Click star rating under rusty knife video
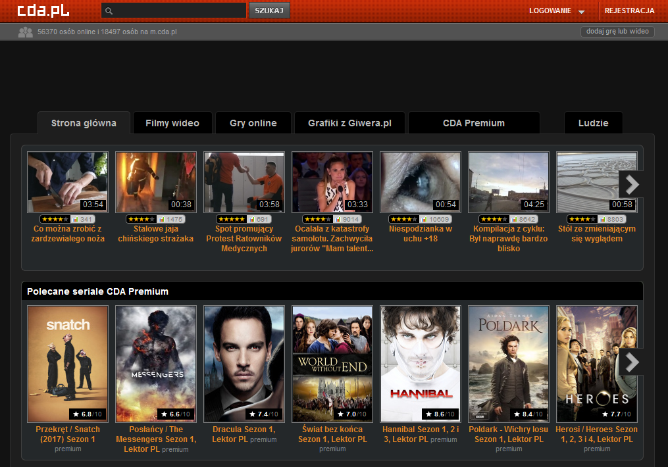This screenshot has height=467, width=668. [54, 219]
